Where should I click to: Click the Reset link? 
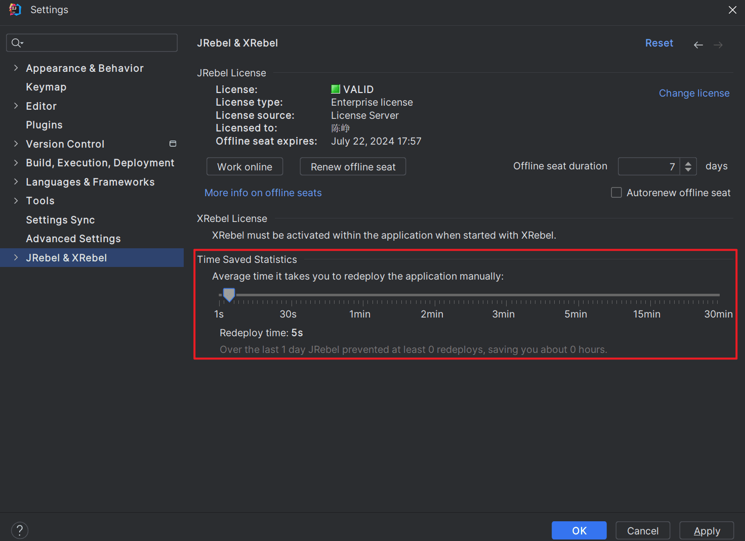pyautogui.click(x=659, y=43)
